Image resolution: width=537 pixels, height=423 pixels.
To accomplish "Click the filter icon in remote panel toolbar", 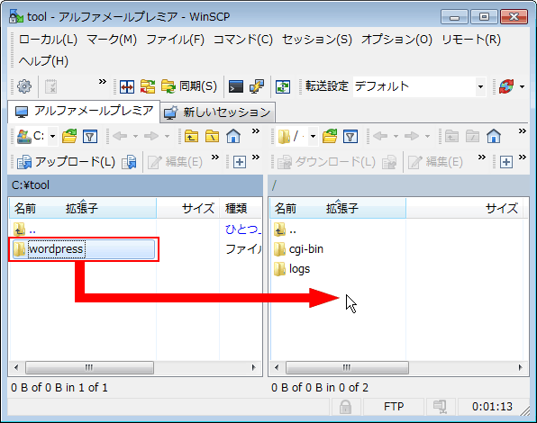I will point(350,136).
